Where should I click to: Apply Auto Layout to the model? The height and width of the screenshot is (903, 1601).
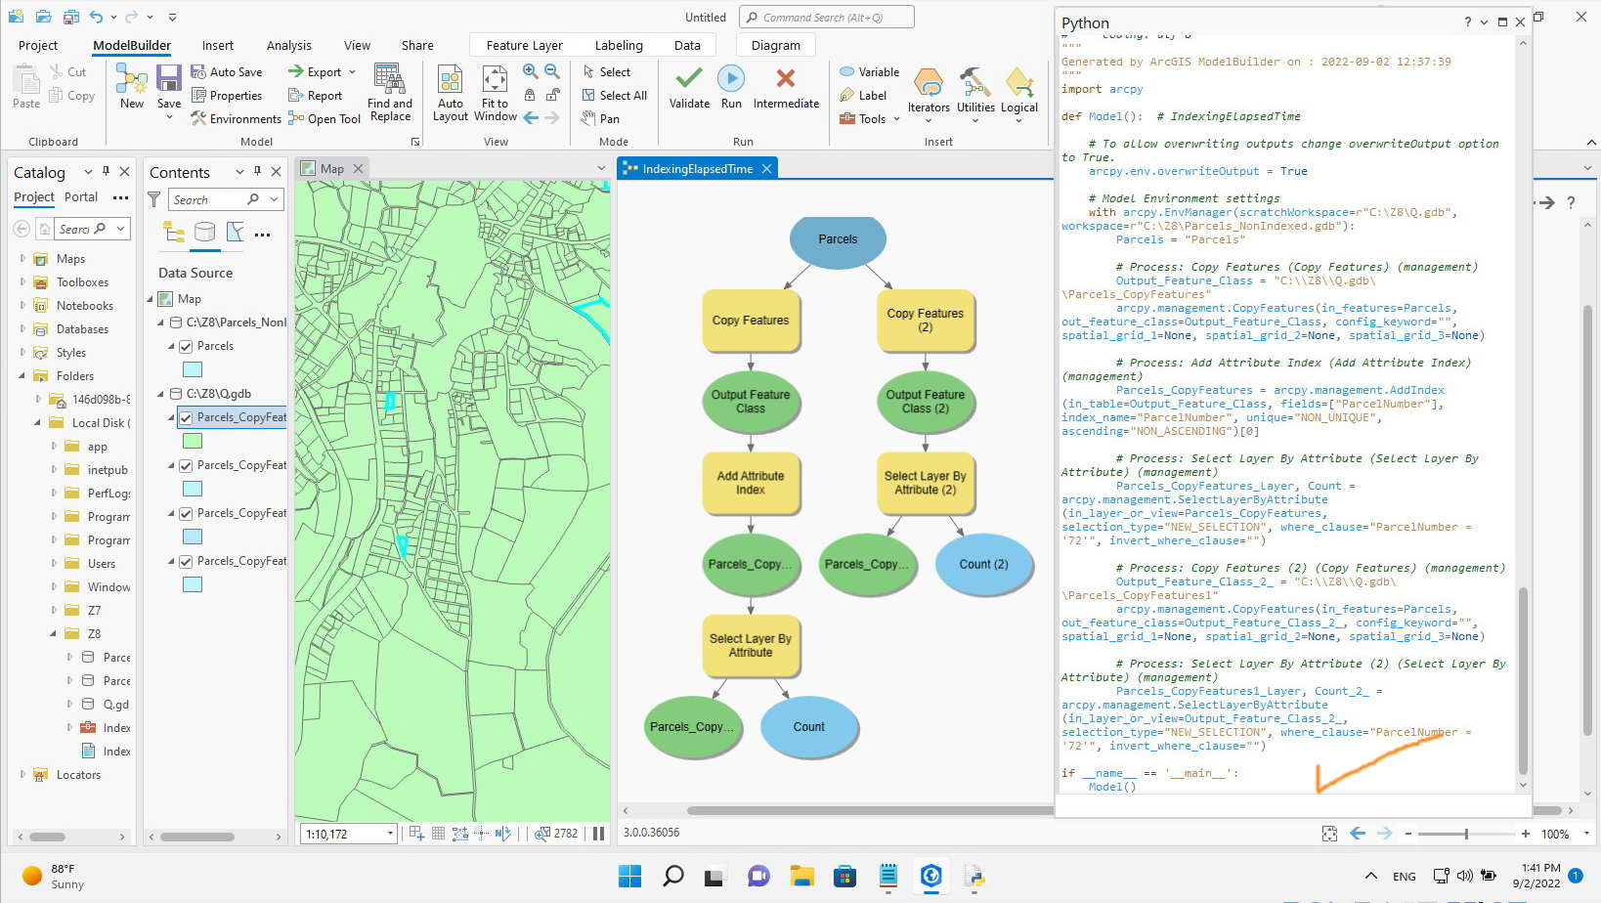(x=450, y=90)
